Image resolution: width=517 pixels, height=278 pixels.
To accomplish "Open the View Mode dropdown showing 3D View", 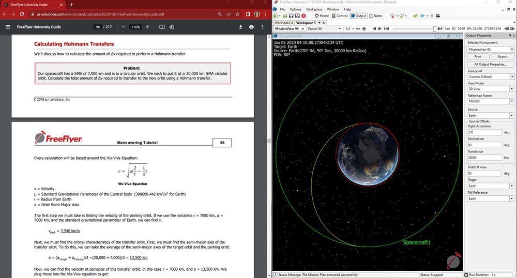I will [x=512, y=89].
